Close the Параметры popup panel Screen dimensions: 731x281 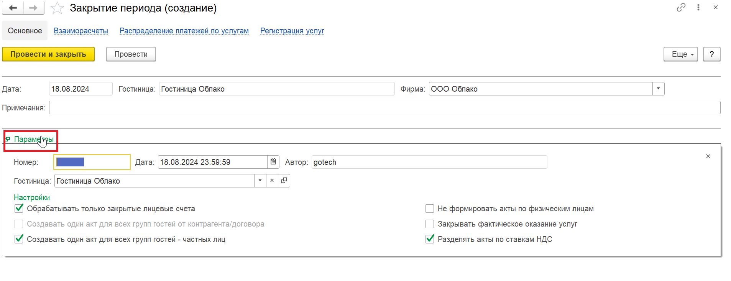[708, 156]
